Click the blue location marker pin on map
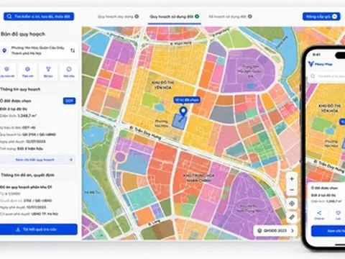The height and width of the screenshot is (259, 345). click(x=183, y=112)
